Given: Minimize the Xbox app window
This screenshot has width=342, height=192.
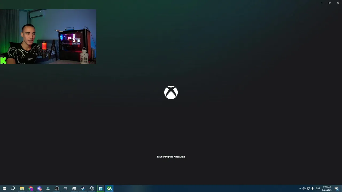Looking at the screenshot, I should 321,3.
